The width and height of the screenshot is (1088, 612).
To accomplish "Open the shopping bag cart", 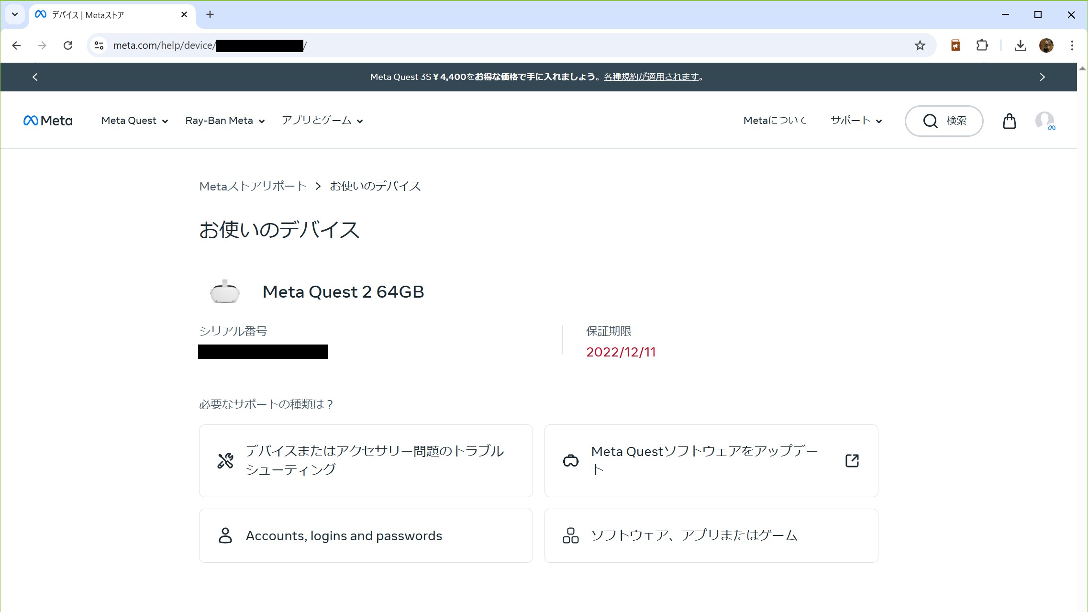I will click(x=1009, y=121).
